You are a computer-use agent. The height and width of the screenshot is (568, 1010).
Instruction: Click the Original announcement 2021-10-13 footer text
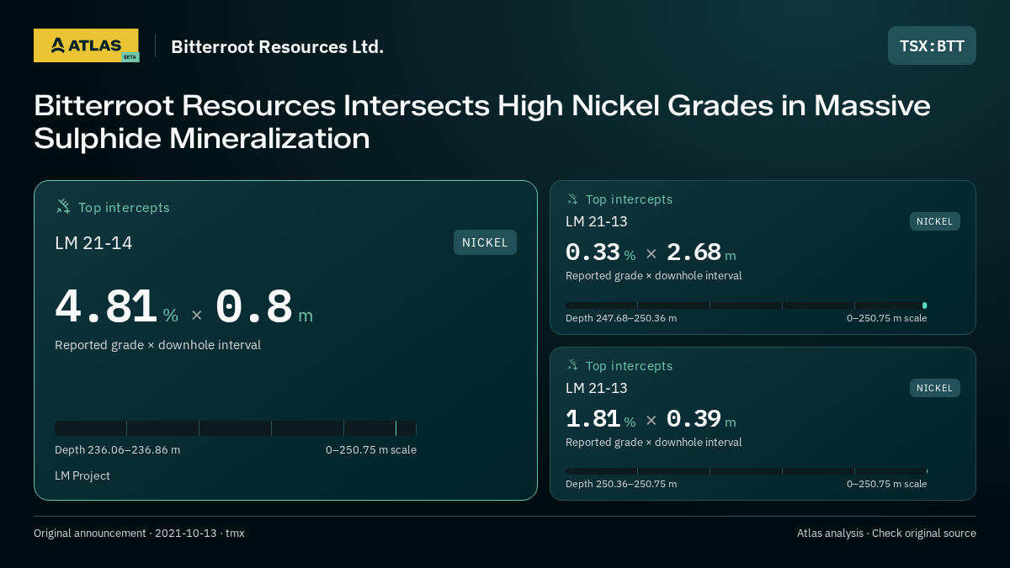point(139,533)
